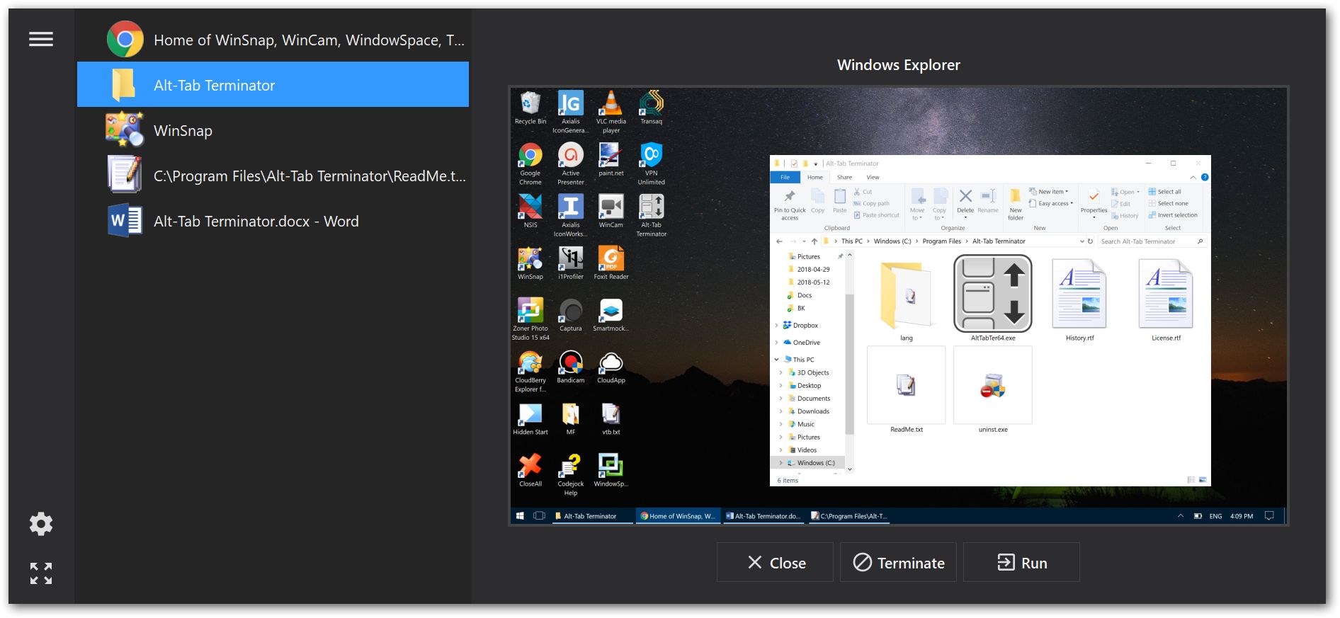Click the WinSnap app icon in list
This screenshot has height=618, width=1340.
[x=125, y=130]
